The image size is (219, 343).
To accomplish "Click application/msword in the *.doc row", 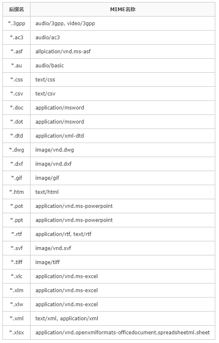I will (x=60, y=107).
